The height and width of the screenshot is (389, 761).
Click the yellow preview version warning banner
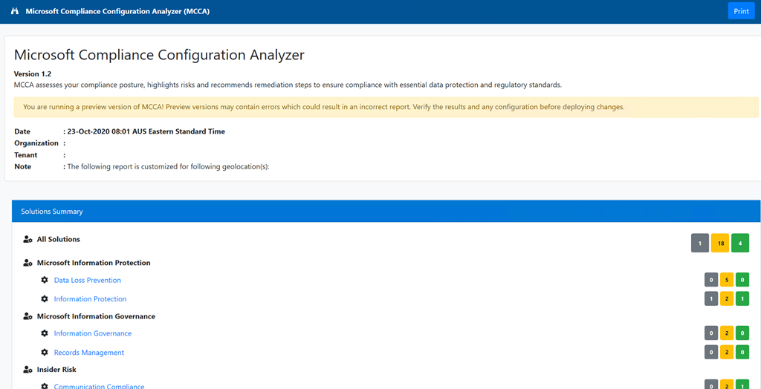point(386,107)
